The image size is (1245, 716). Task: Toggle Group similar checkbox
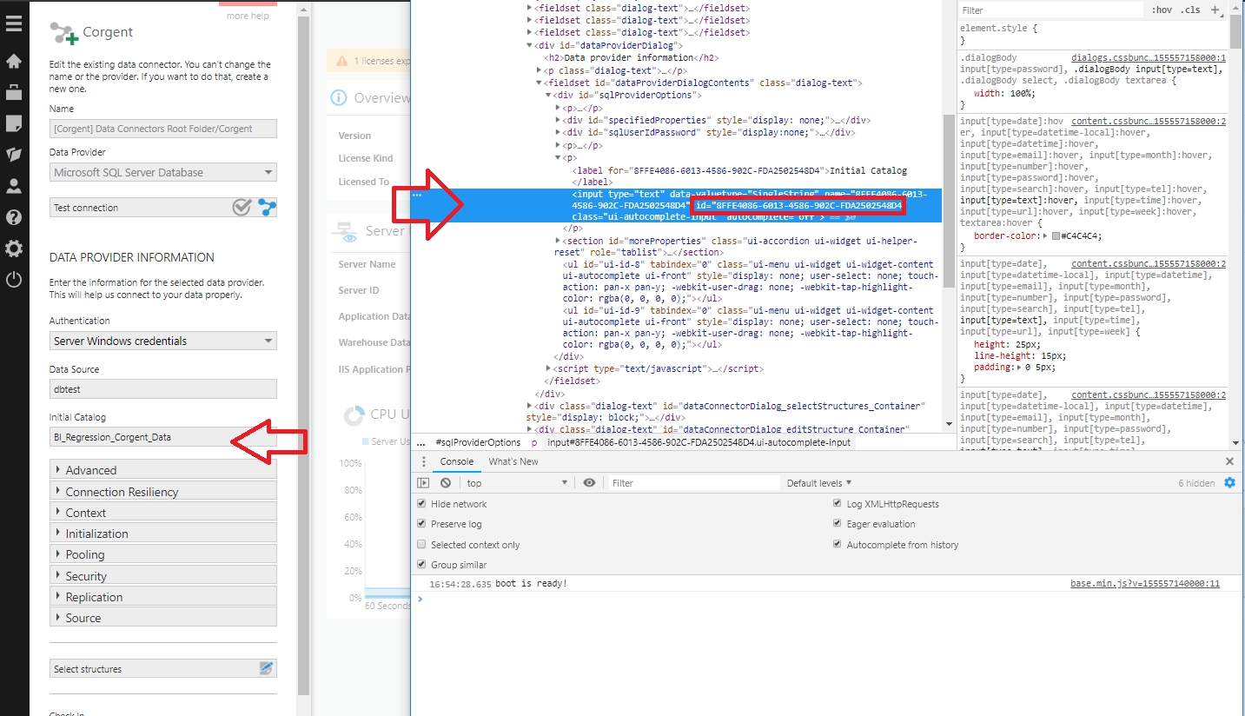tap(422, 565)
